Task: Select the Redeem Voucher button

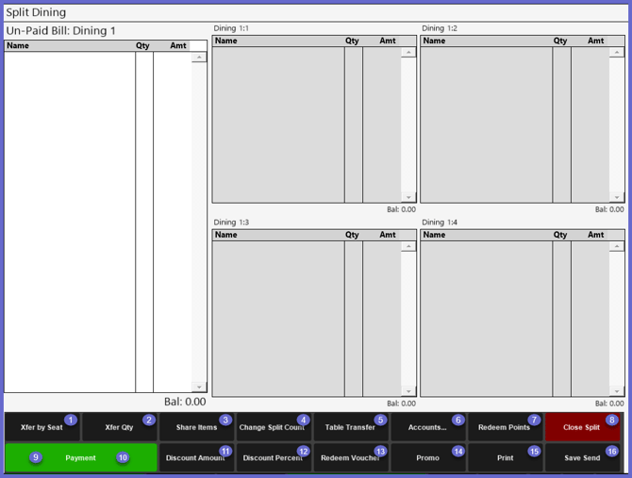Action: pos(350,458)
